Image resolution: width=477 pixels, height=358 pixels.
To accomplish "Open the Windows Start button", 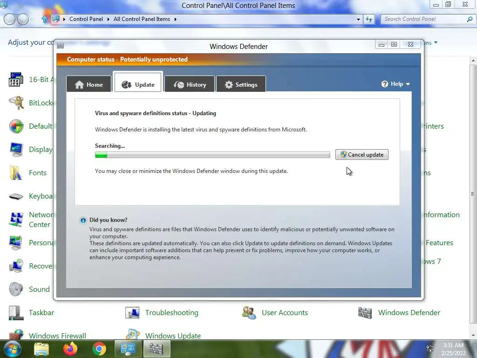I will coord(12,349).
